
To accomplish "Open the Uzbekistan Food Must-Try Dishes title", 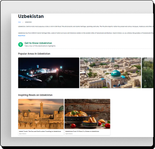I will click(82, 131).
